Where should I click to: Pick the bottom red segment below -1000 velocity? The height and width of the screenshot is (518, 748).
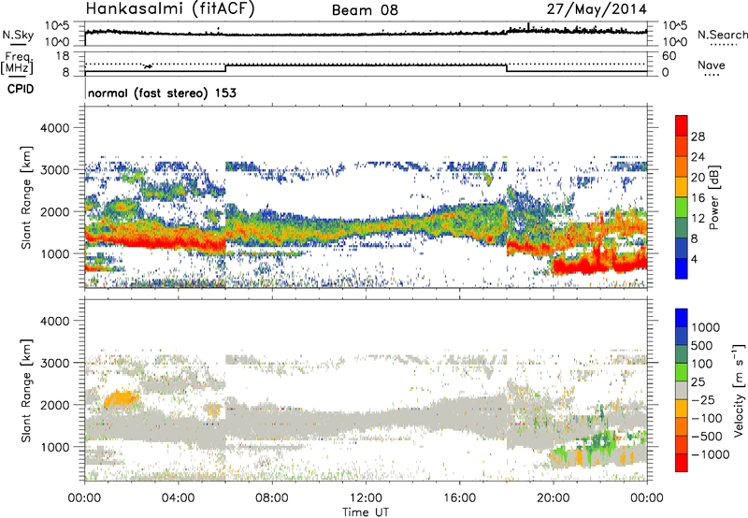(x=682, y=463)
